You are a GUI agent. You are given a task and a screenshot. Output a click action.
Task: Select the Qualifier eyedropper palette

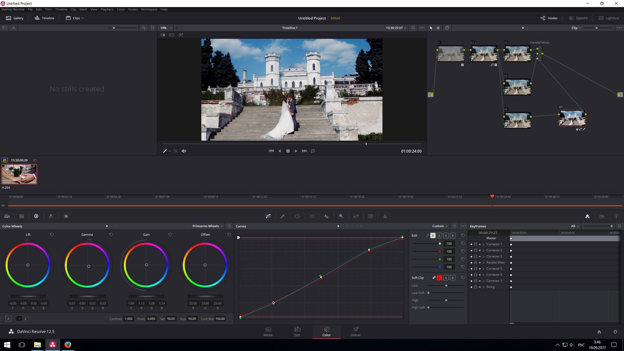(x=283, y=216)
